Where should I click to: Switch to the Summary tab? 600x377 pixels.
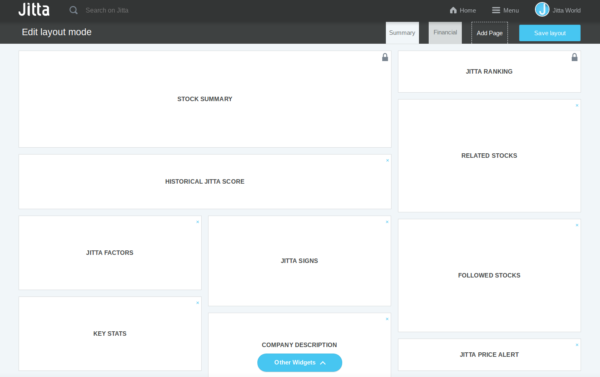point(402,33)
